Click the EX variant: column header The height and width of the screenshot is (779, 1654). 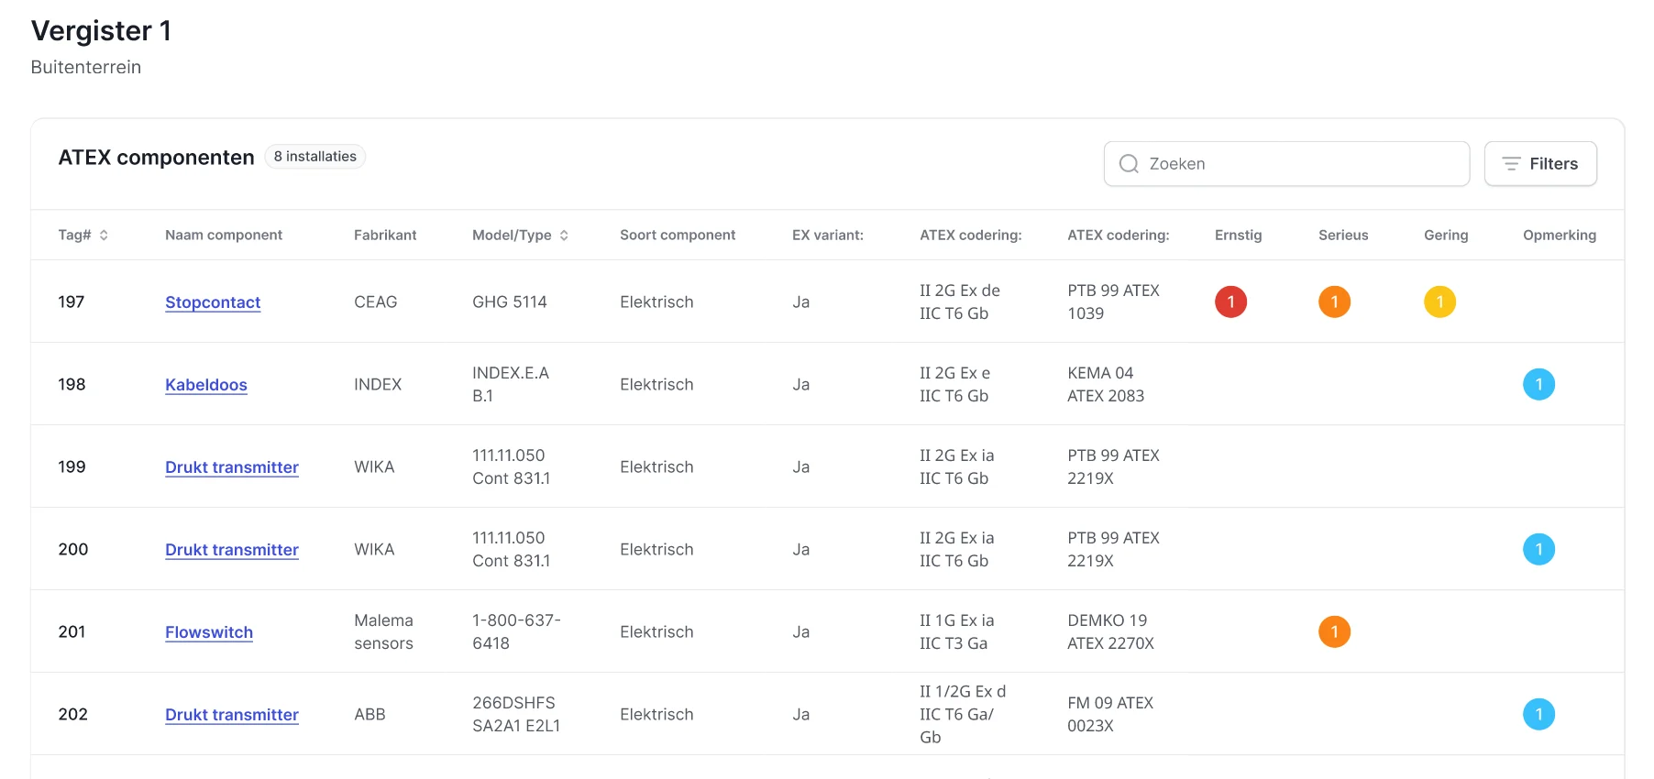click(828, 236)
